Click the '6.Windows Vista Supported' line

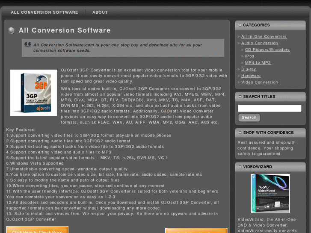tap(35, 163)
